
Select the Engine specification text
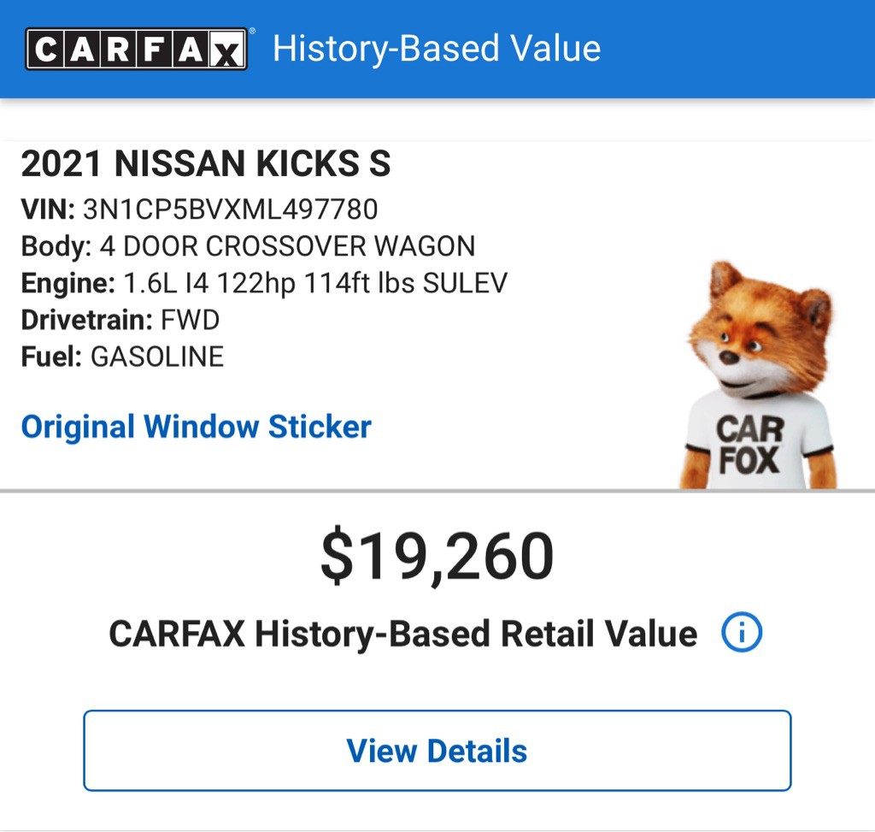coord(264,282)
